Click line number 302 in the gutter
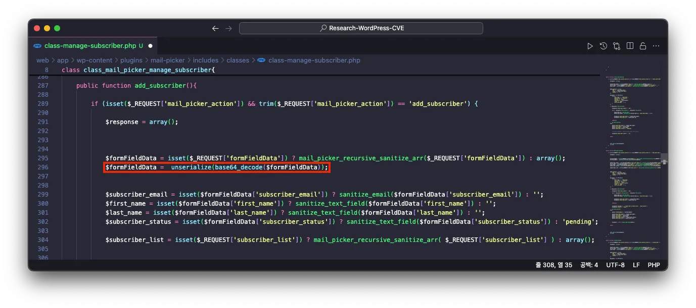The image size is (696, 308). (x=42, y=222)
